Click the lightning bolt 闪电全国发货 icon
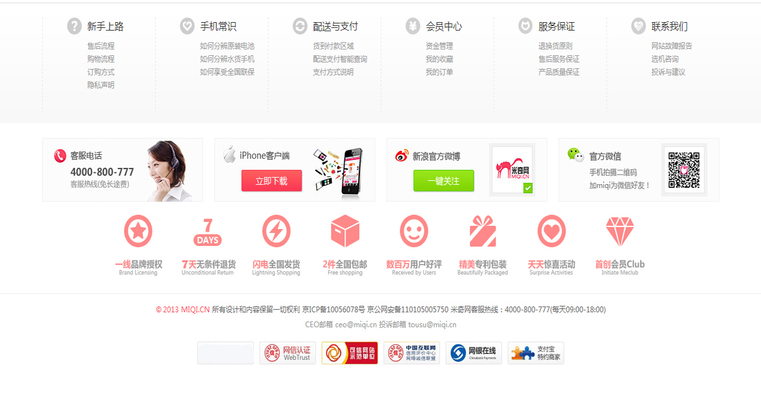The image size is (761, 393). [x=276, y=231]
